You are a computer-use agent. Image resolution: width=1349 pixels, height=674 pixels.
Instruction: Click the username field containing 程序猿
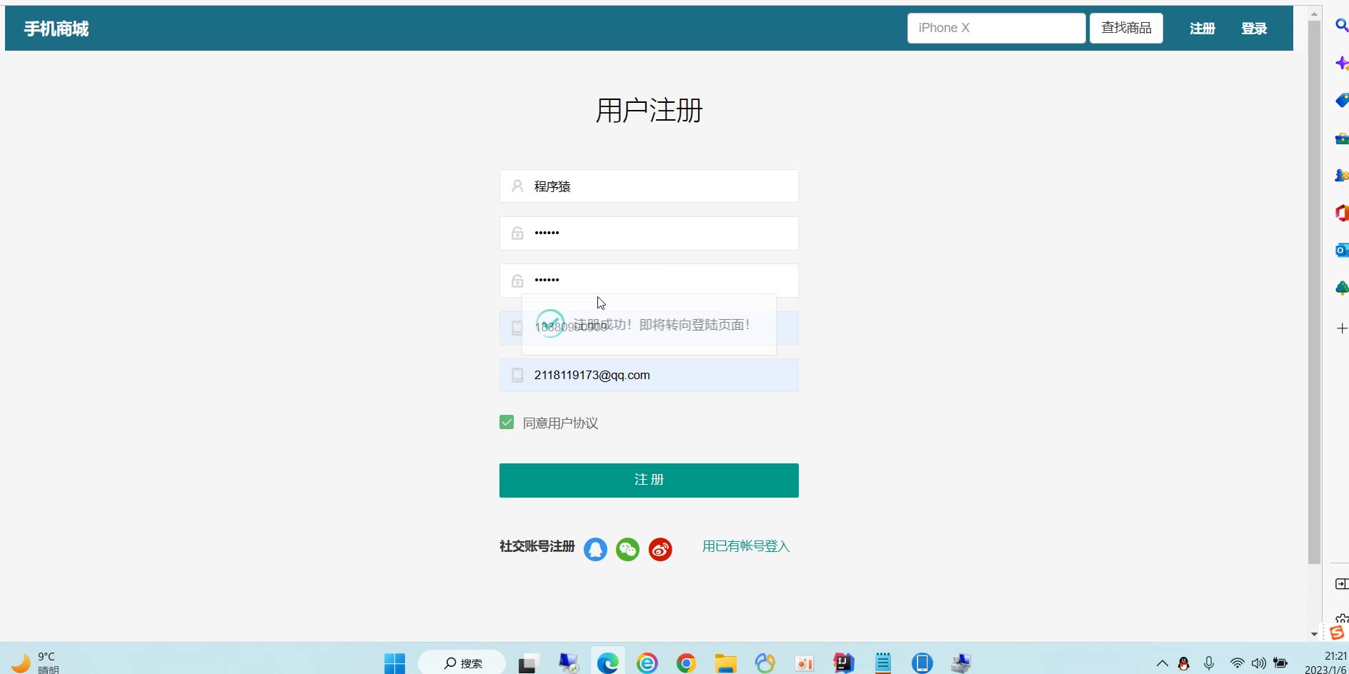click(649, 186)
